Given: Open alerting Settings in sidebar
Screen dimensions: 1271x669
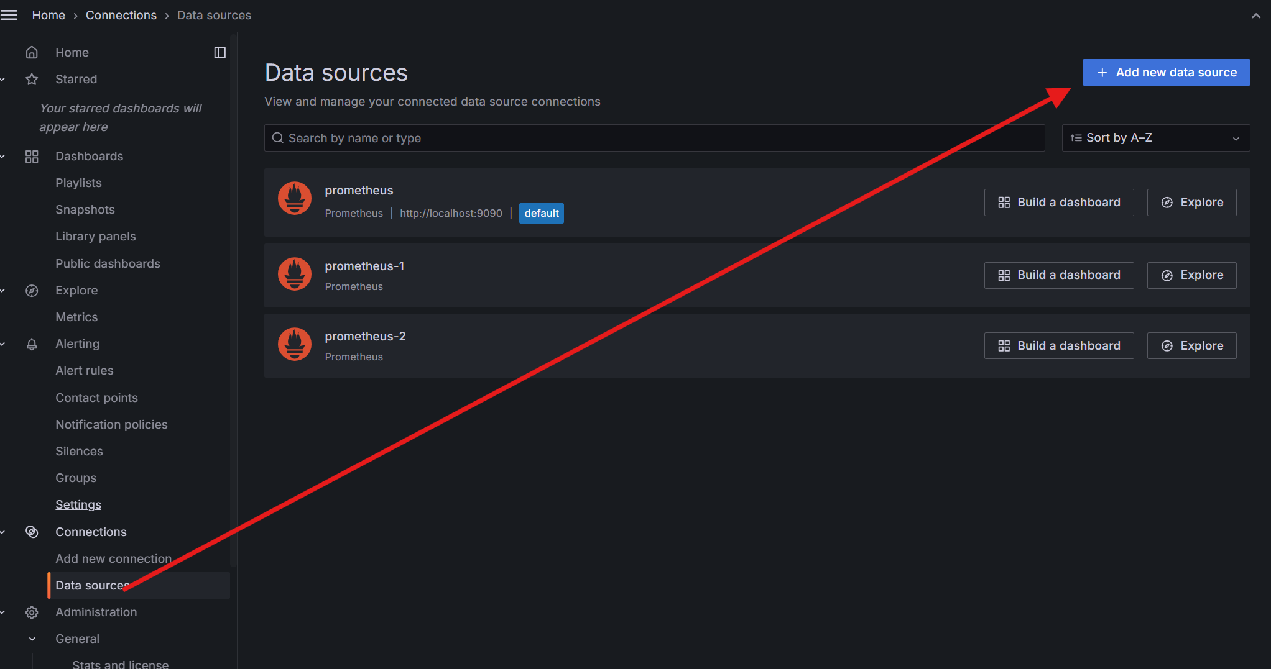Looking at the screenshot, I should (78, 504).
